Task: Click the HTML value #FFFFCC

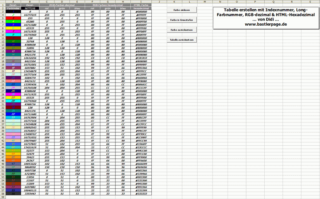Action: [x=141, y=71]
